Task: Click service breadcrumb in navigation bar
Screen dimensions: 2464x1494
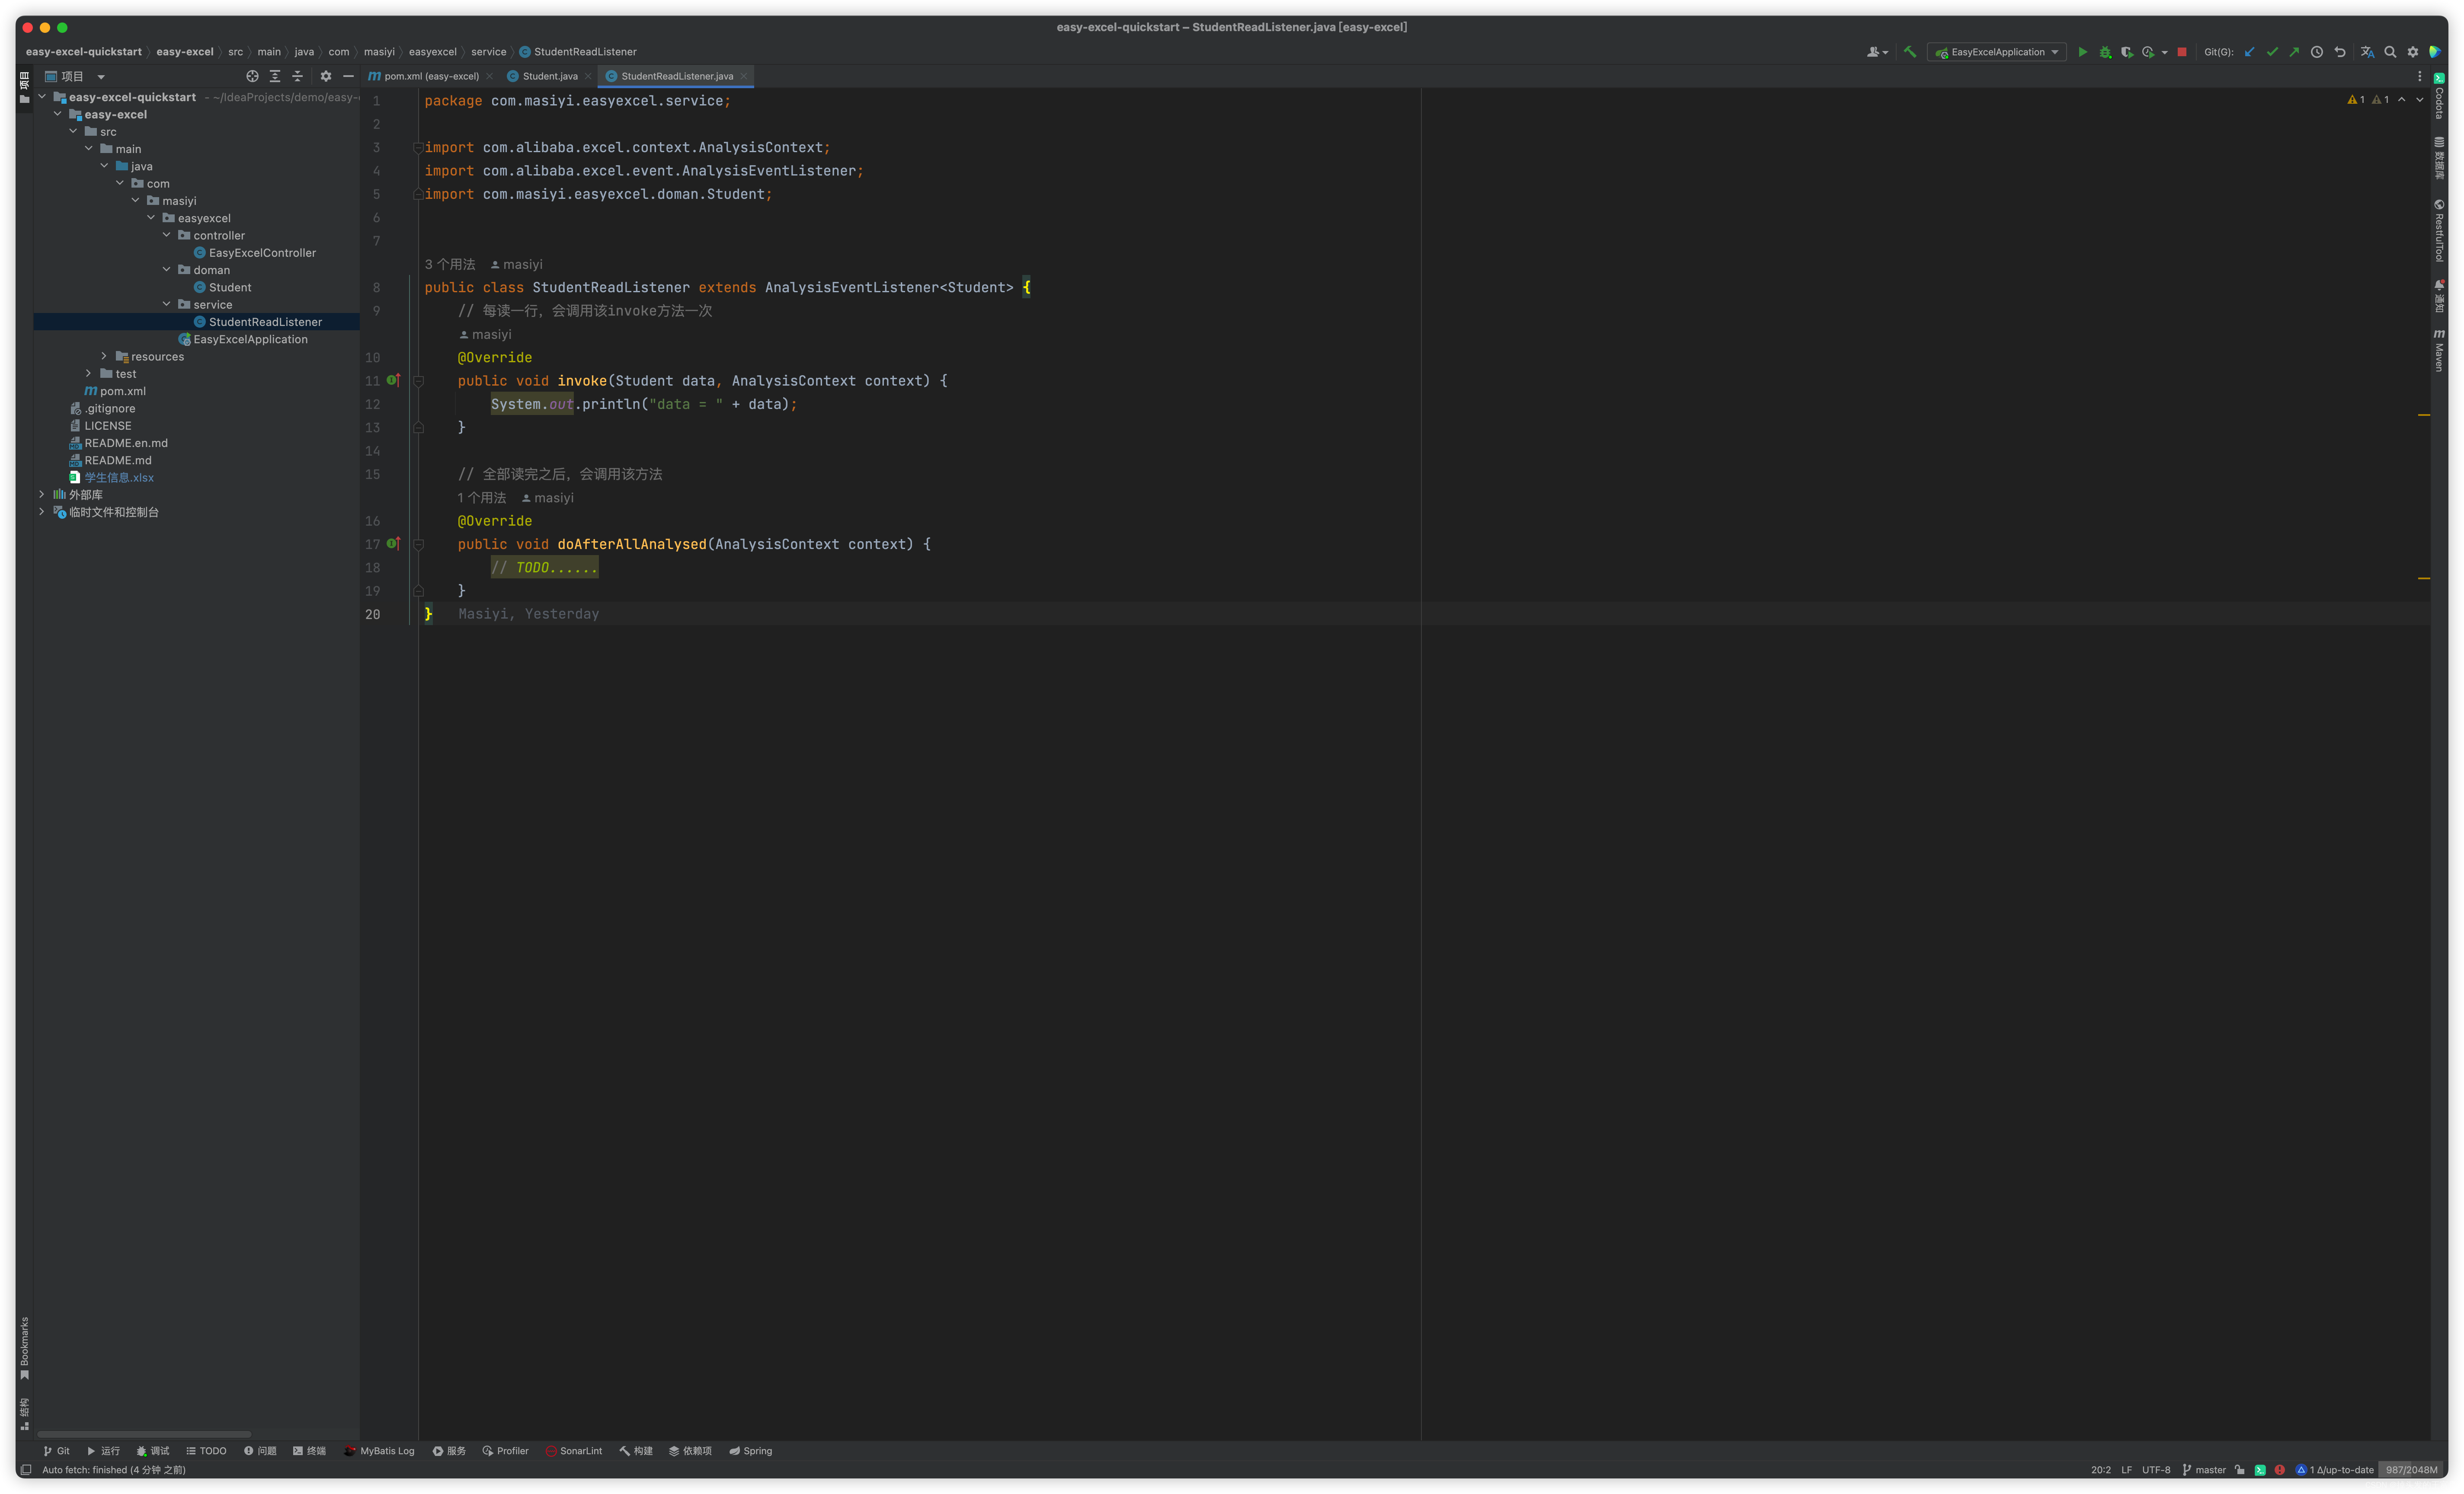Action: [x=489, y=52]
